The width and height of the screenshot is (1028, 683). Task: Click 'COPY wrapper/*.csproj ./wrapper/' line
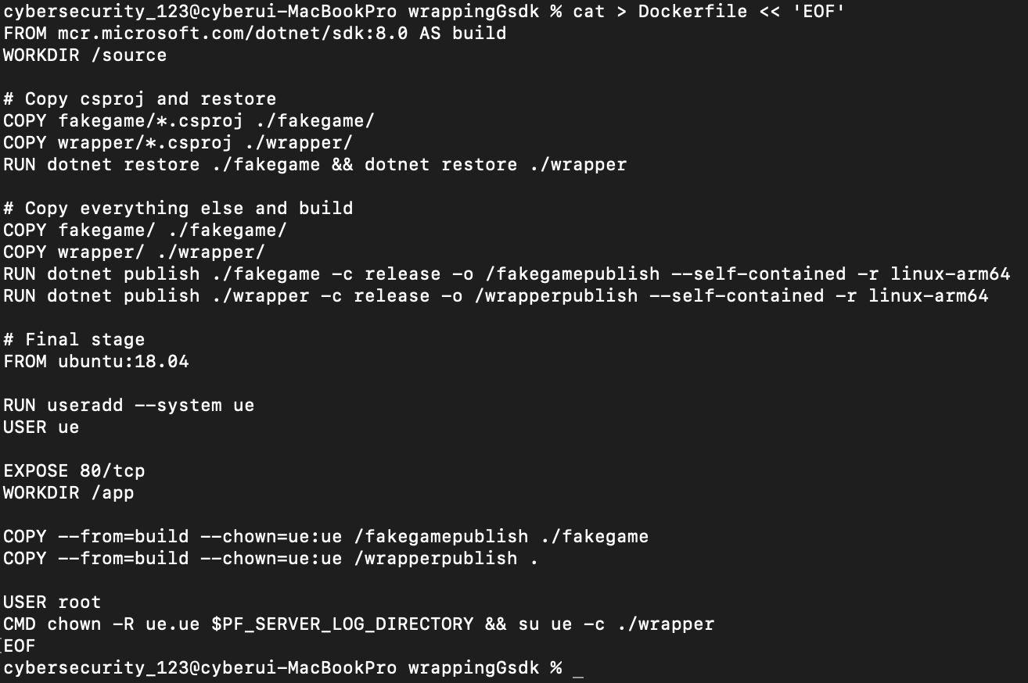click(x=178, y=143)
